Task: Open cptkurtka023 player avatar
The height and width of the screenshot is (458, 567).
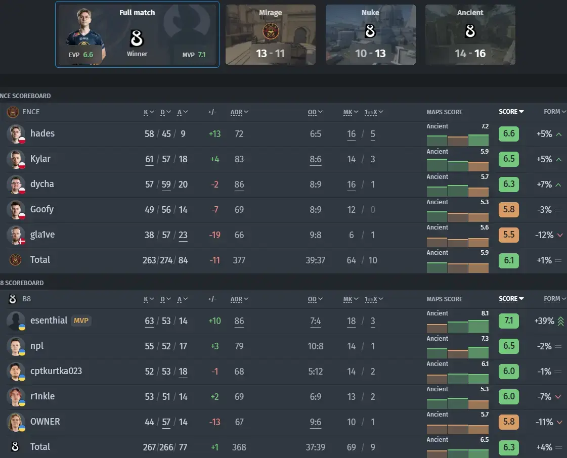Action: pos(16,371)
